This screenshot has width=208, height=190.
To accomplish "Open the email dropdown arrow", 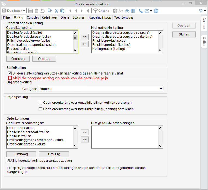I will pos(151,11).
